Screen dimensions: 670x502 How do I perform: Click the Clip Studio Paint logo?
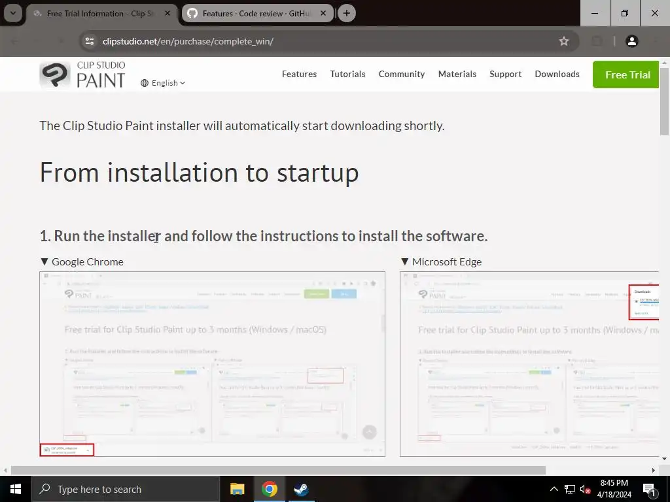(82, 75)
